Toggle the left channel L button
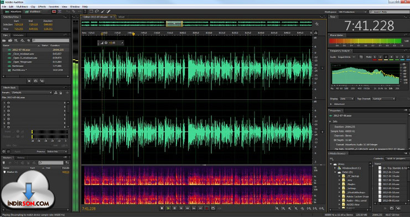Image resolution: width=410 pixels, height=217 pixels. (322, 68)
